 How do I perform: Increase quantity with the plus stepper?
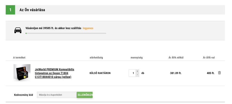tap(137, 71)
